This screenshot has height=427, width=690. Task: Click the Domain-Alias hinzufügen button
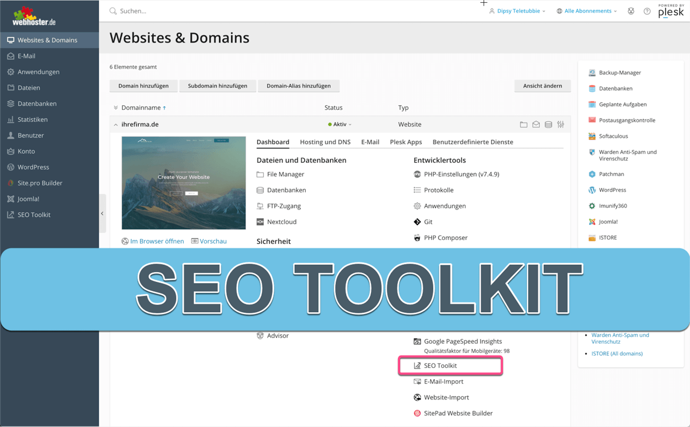[x=299, y=86]
